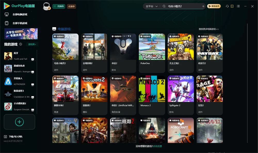Open the 全境封锁2 Division 2 card
258x153 pixels.
pos(94,53)
